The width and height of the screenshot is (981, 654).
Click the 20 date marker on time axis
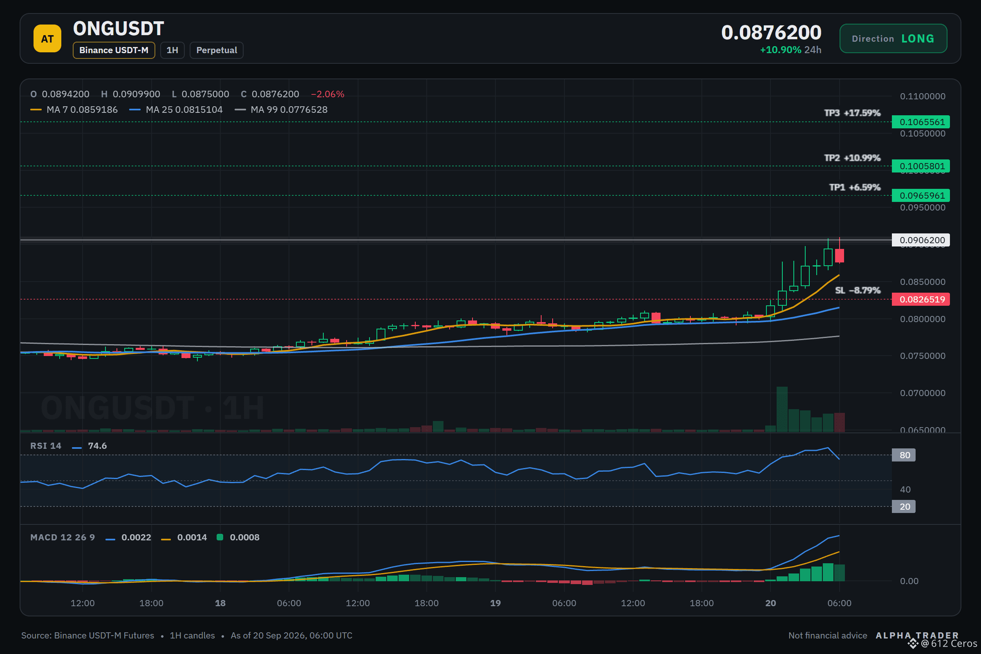pyautogui.click(x=770, y=602)
